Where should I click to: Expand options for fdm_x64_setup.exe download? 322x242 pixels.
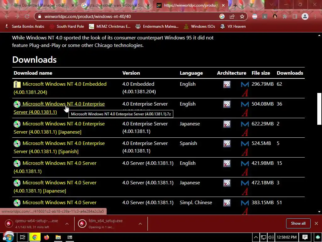[x=140, y=224]
